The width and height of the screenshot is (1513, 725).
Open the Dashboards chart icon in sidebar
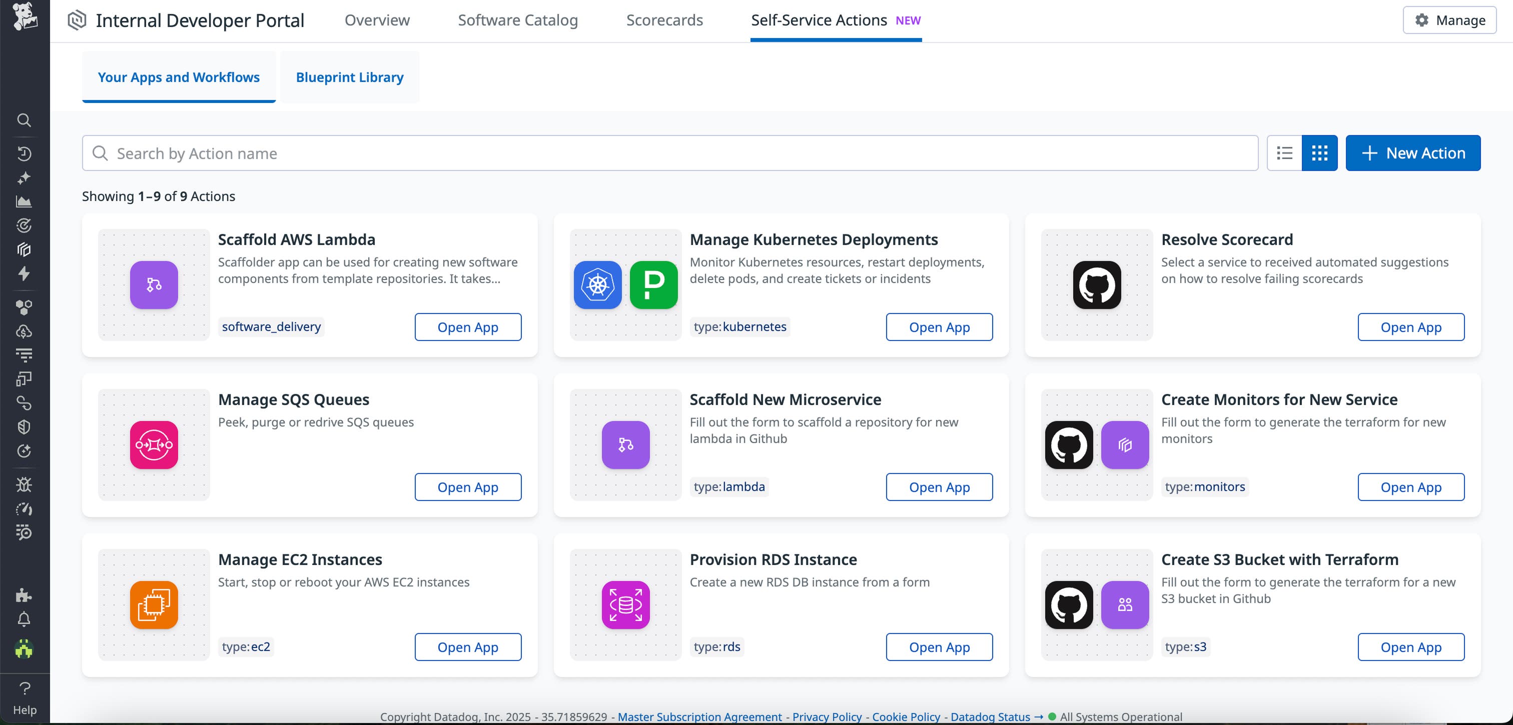[x=24, y=201]
